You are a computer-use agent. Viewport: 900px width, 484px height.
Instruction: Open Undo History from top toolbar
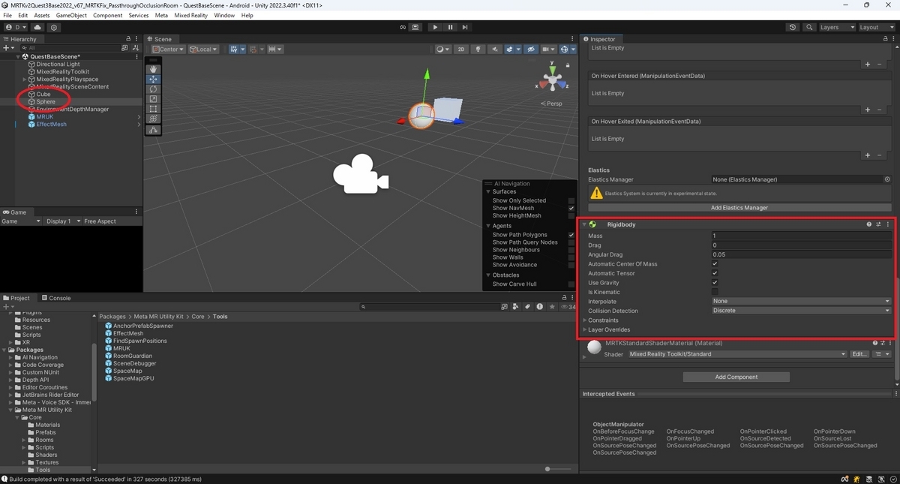click(793, 27)
